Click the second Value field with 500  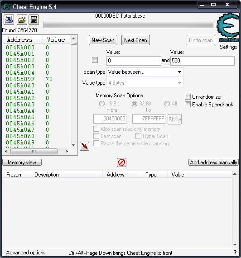202,61
